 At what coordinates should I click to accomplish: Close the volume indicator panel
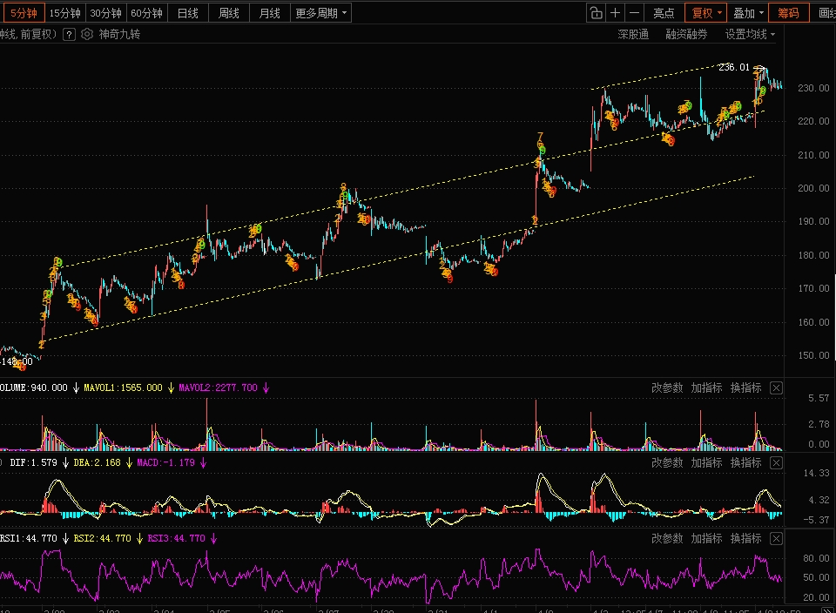776,388
